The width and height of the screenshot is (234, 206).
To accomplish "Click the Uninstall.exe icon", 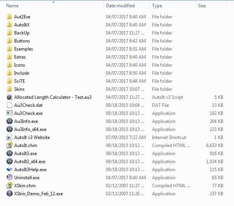I will pyautogui.click(x=10, y=178).
